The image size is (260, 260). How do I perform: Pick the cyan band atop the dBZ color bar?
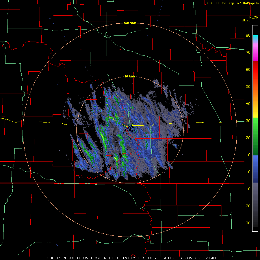(x=255, y=38)
